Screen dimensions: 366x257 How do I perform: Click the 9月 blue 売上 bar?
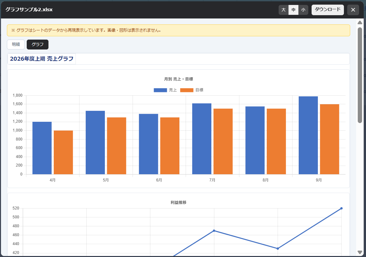click(x=308, y=135)
